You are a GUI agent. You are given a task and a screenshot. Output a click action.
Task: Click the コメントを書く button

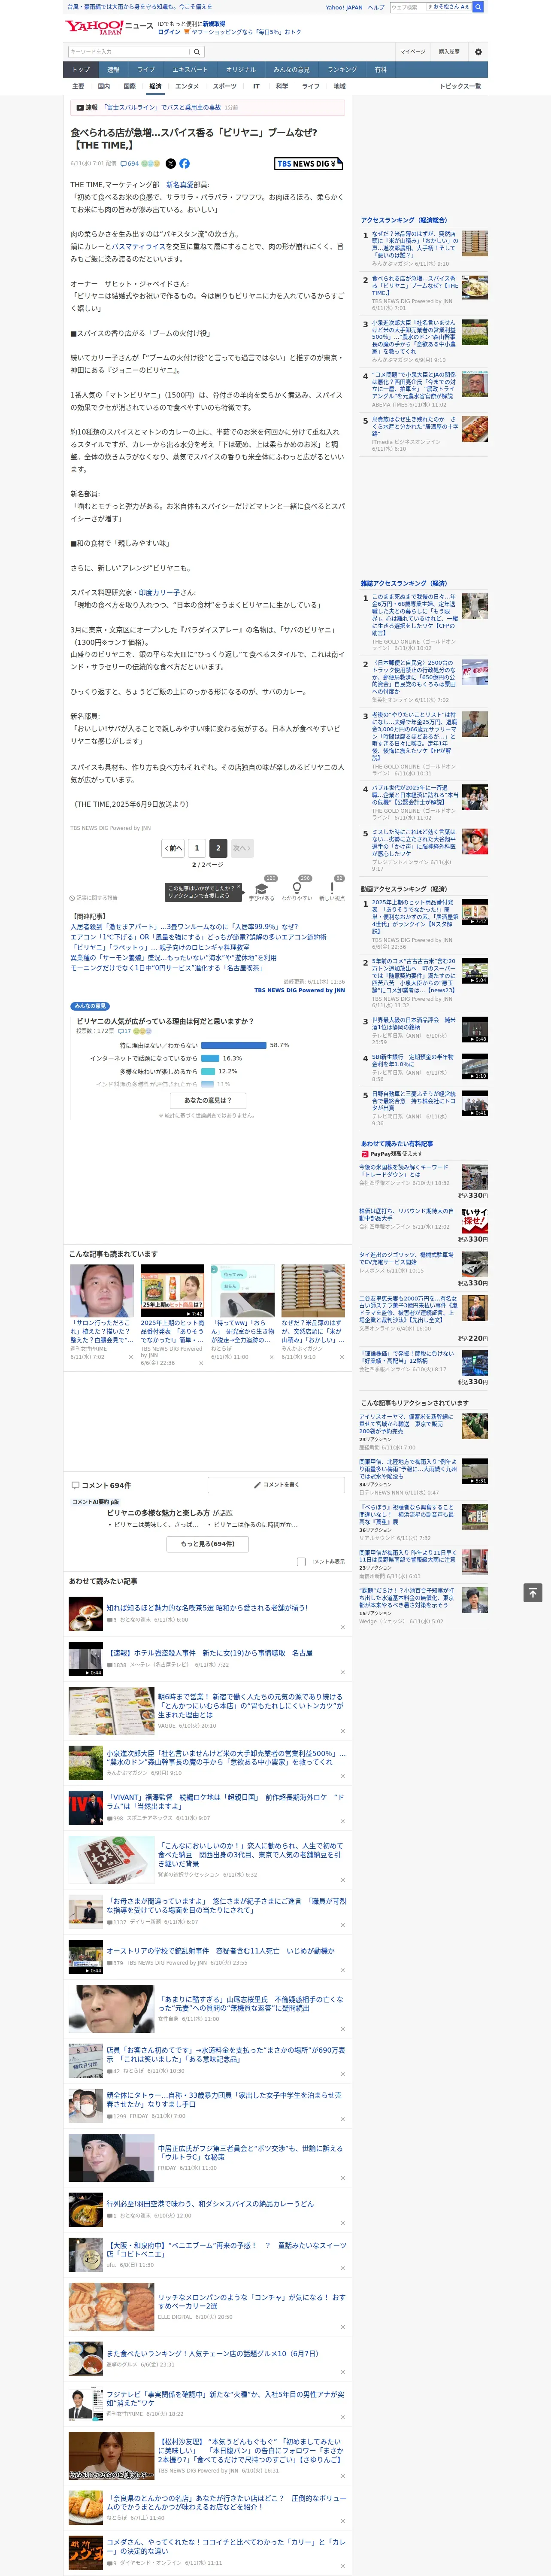277,1485
